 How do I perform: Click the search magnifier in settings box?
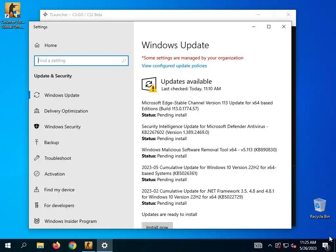124,61
